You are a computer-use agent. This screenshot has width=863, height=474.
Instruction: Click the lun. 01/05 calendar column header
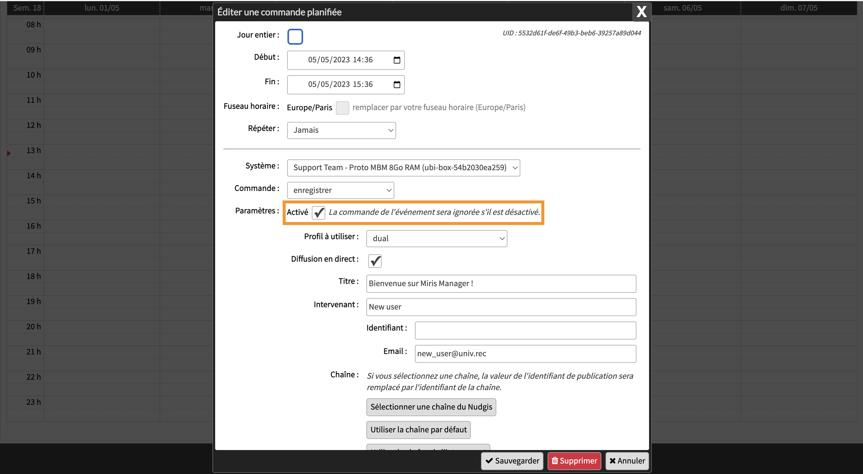click(x=101, y=8)
